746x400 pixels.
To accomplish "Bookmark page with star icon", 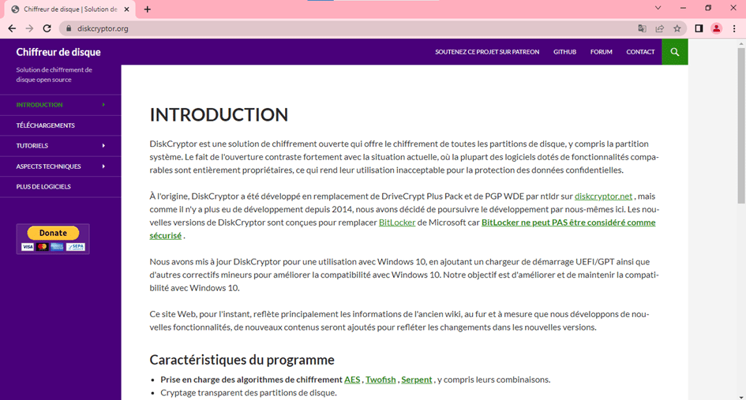I will [677, 28].
